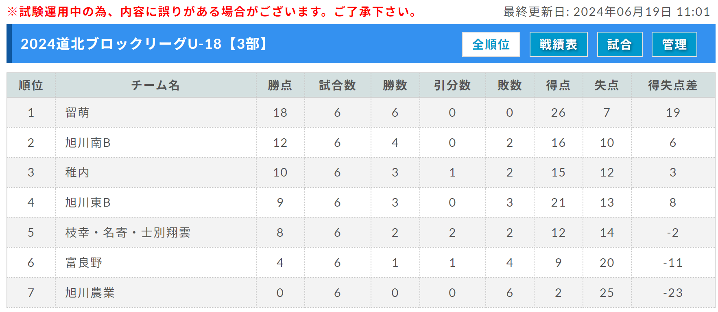Image resolution: width=718 pixels, height=312 pixels.
Task: Click team name 稚内
Action: pyautogui.click(x=77, y=172)
